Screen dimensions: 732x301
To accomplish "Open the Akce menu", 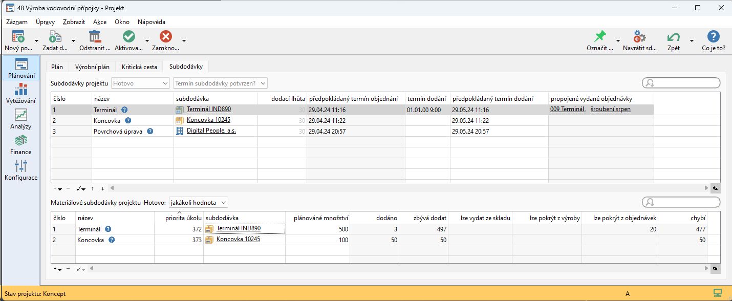I will (x=100, y=22).
